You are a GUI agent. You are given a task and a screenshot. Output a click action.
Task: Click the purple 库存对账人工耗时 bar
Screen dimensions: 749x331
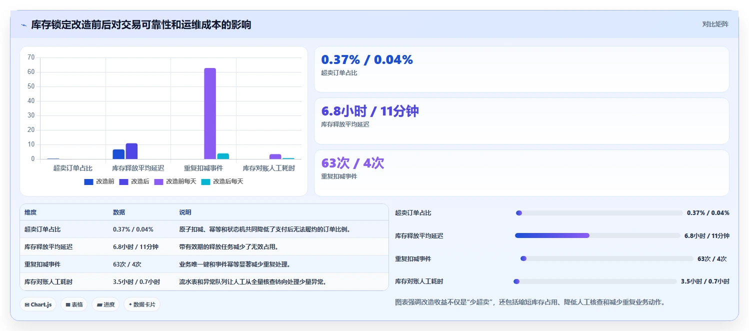click(x=275, y=156)
